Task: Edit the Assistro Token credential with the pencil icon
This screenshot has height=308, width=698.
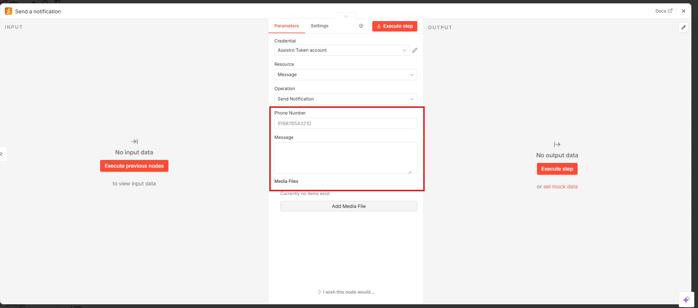Action: point(415,50)
